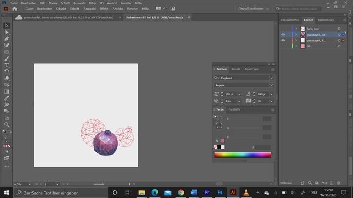Select the Rotate tool
The height and width of the screenshot is (198, 353).
[x=7, y=71]
